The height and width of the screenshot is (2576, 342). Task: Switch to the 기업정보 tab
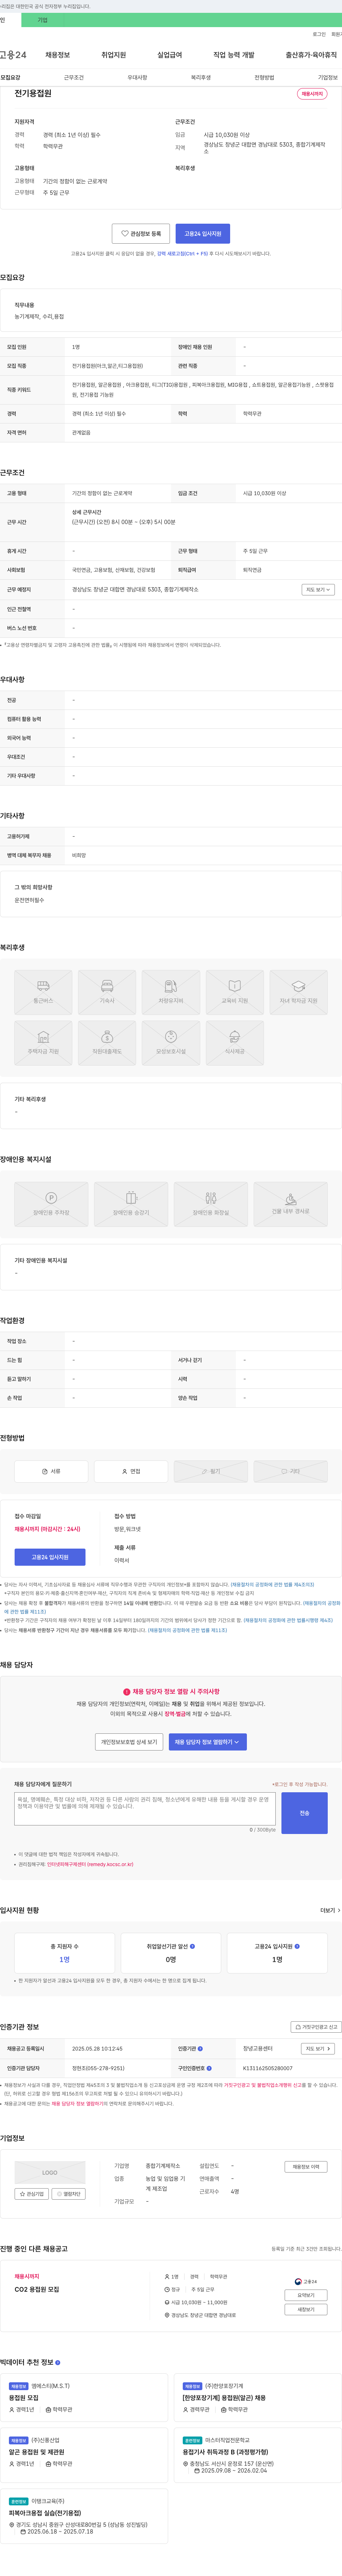click(328, 77)
